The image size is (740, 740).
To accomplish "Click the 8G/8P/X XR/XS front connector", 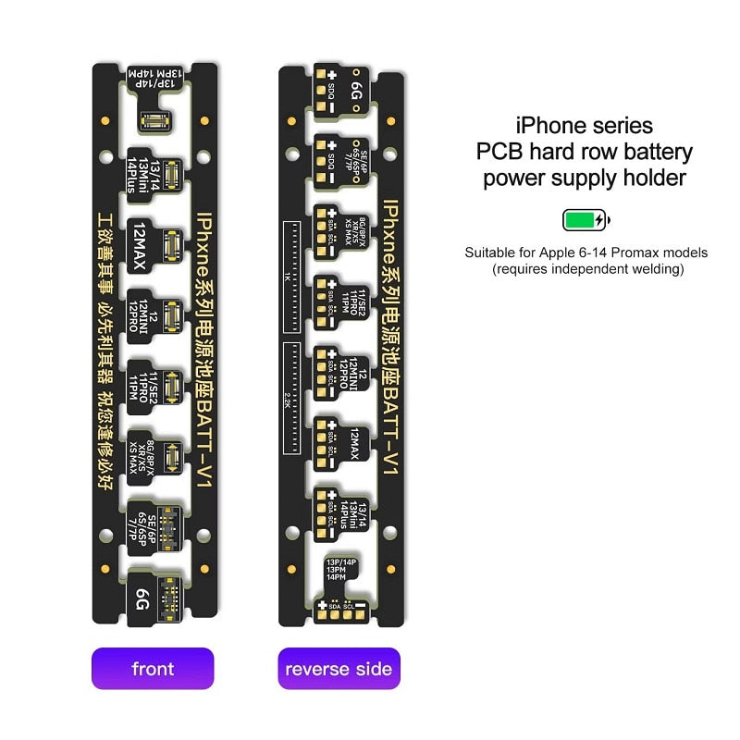I will [x=154, y=458].
